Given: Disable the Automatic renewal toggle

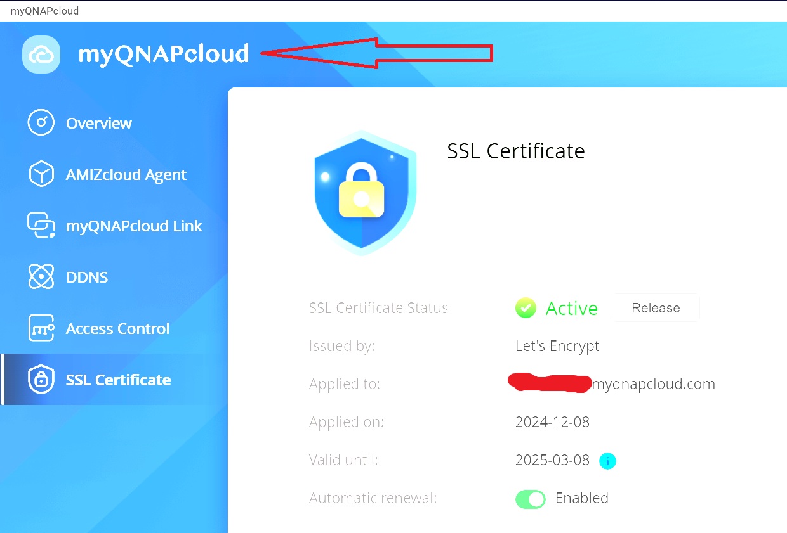Looking at the screenshot, I should (x=530, y=499).
